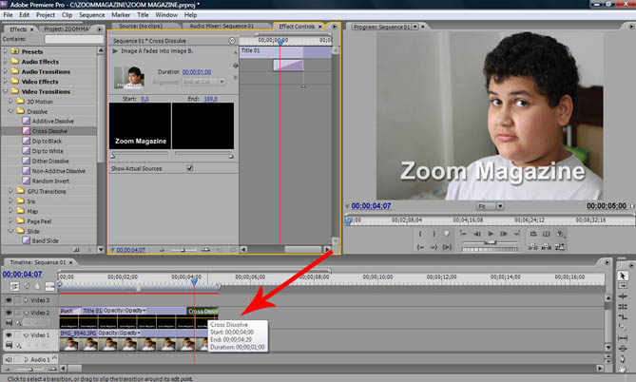
Task: Select the Selection tool in Tools panel
Action: [623, 275]
